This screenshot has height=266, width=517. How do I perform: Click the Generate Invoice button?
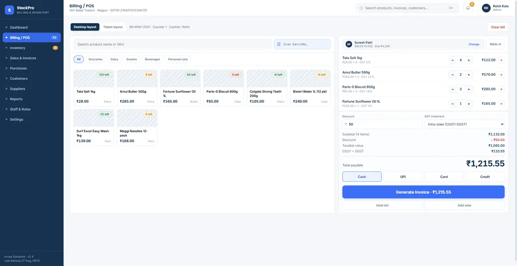pos(423,192)
